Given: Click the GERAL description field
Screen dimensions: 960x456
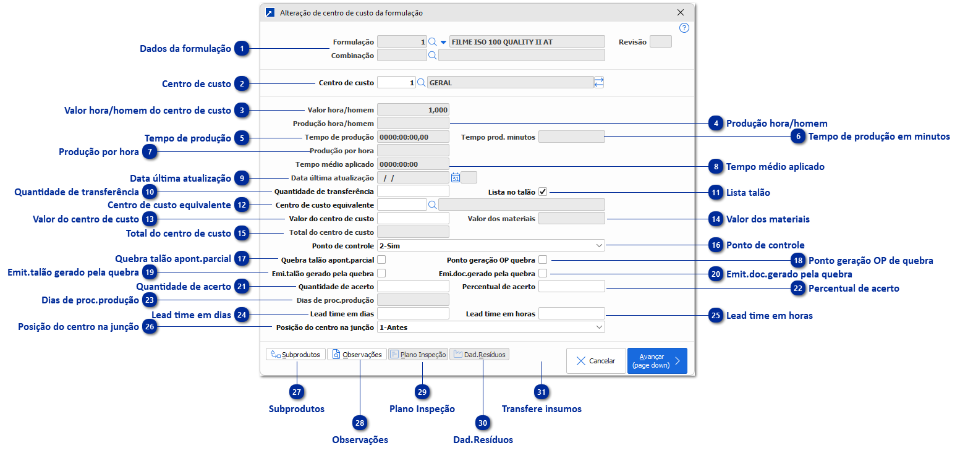Looking at the screenshot, I should coord(511,82).
